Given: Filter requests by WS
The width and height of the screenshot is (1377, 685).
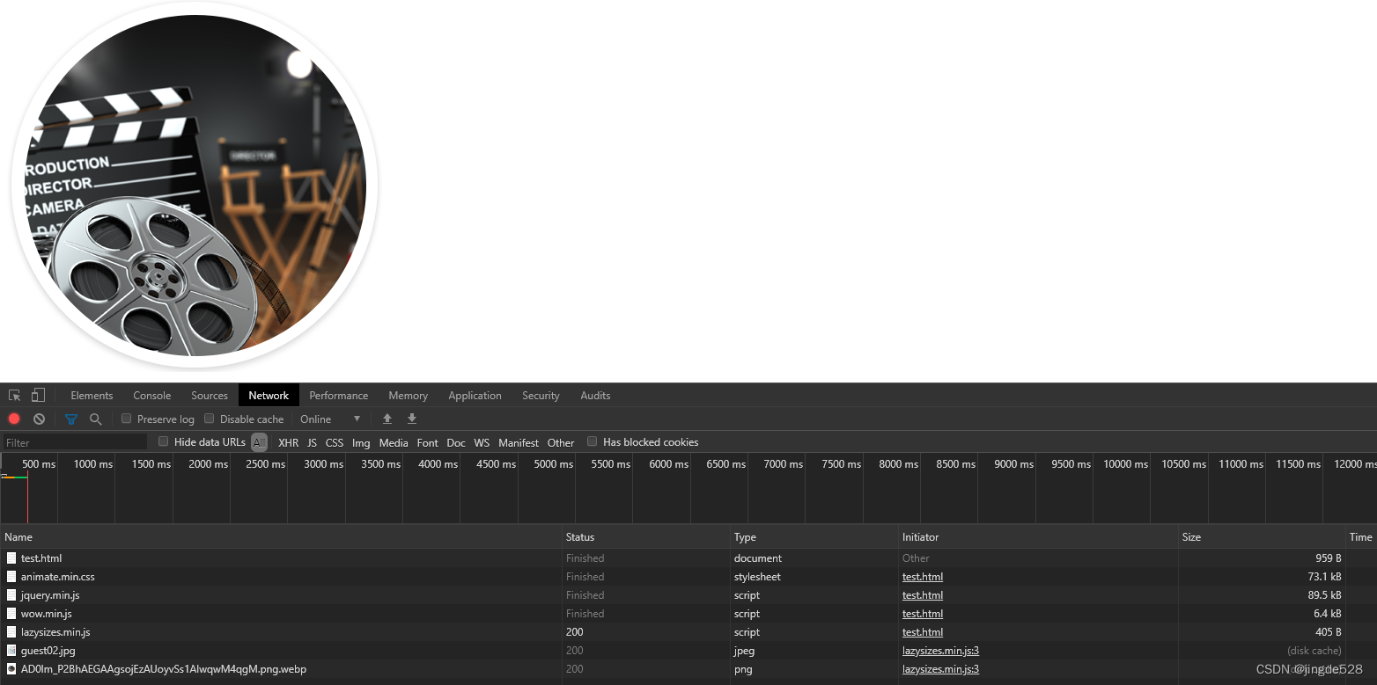Looking at the screenshot, I should pyautogui.click(x=482, y=442).
